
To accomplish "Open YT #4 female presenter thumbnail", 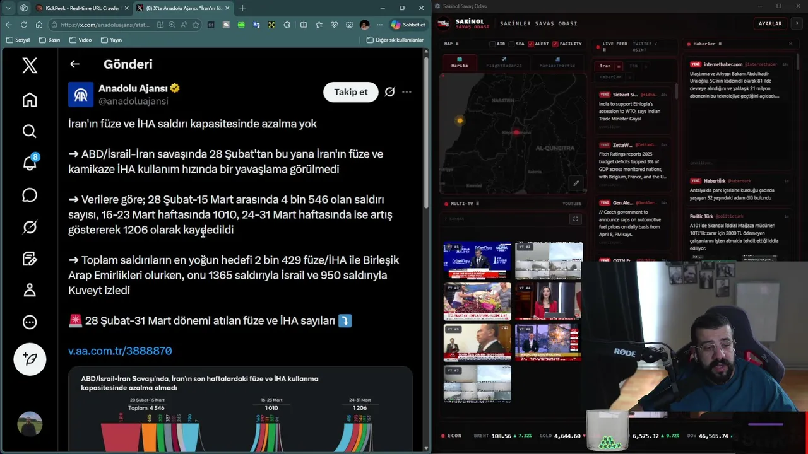I will [548, 301].
